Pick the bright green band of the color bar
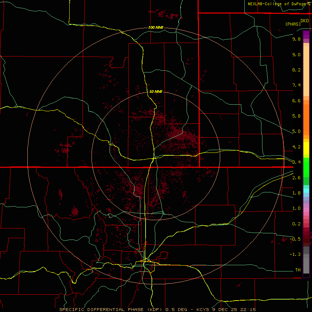312x312 pixels. (x=306, y=167)
